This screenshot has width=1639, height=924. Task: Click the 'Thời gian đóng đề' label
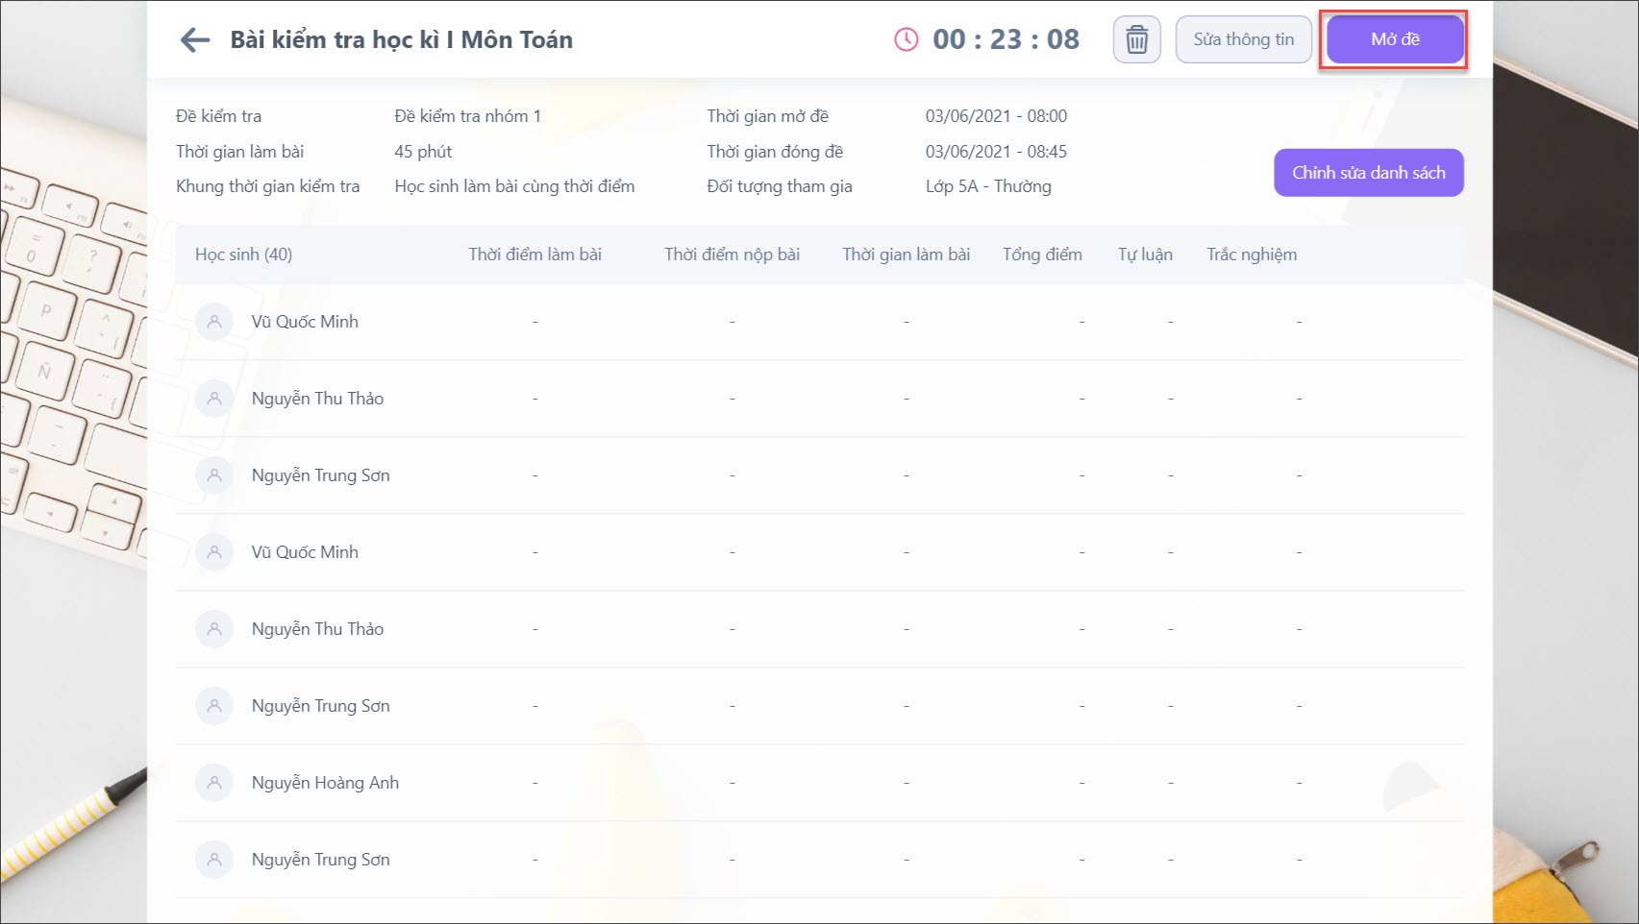click(775, 152)
